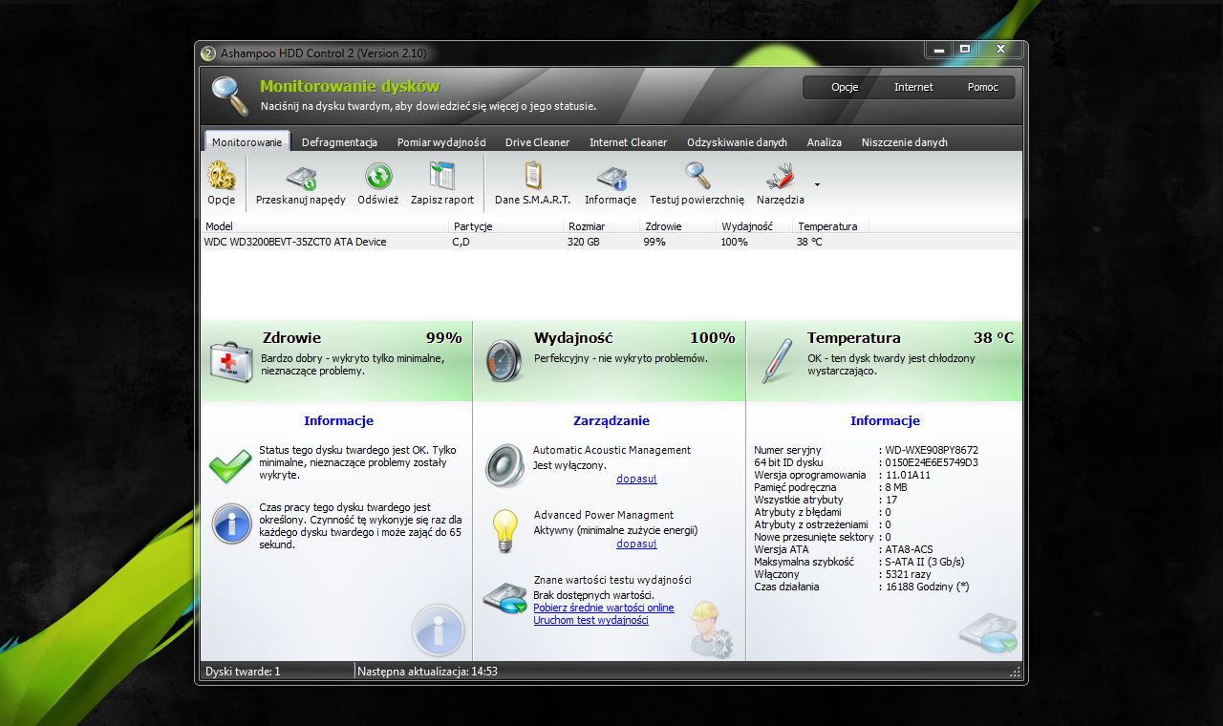The width and height of the screenshot is (1223, 726).
Task: Click the Opcje button in header
Action: coord(845,87)
